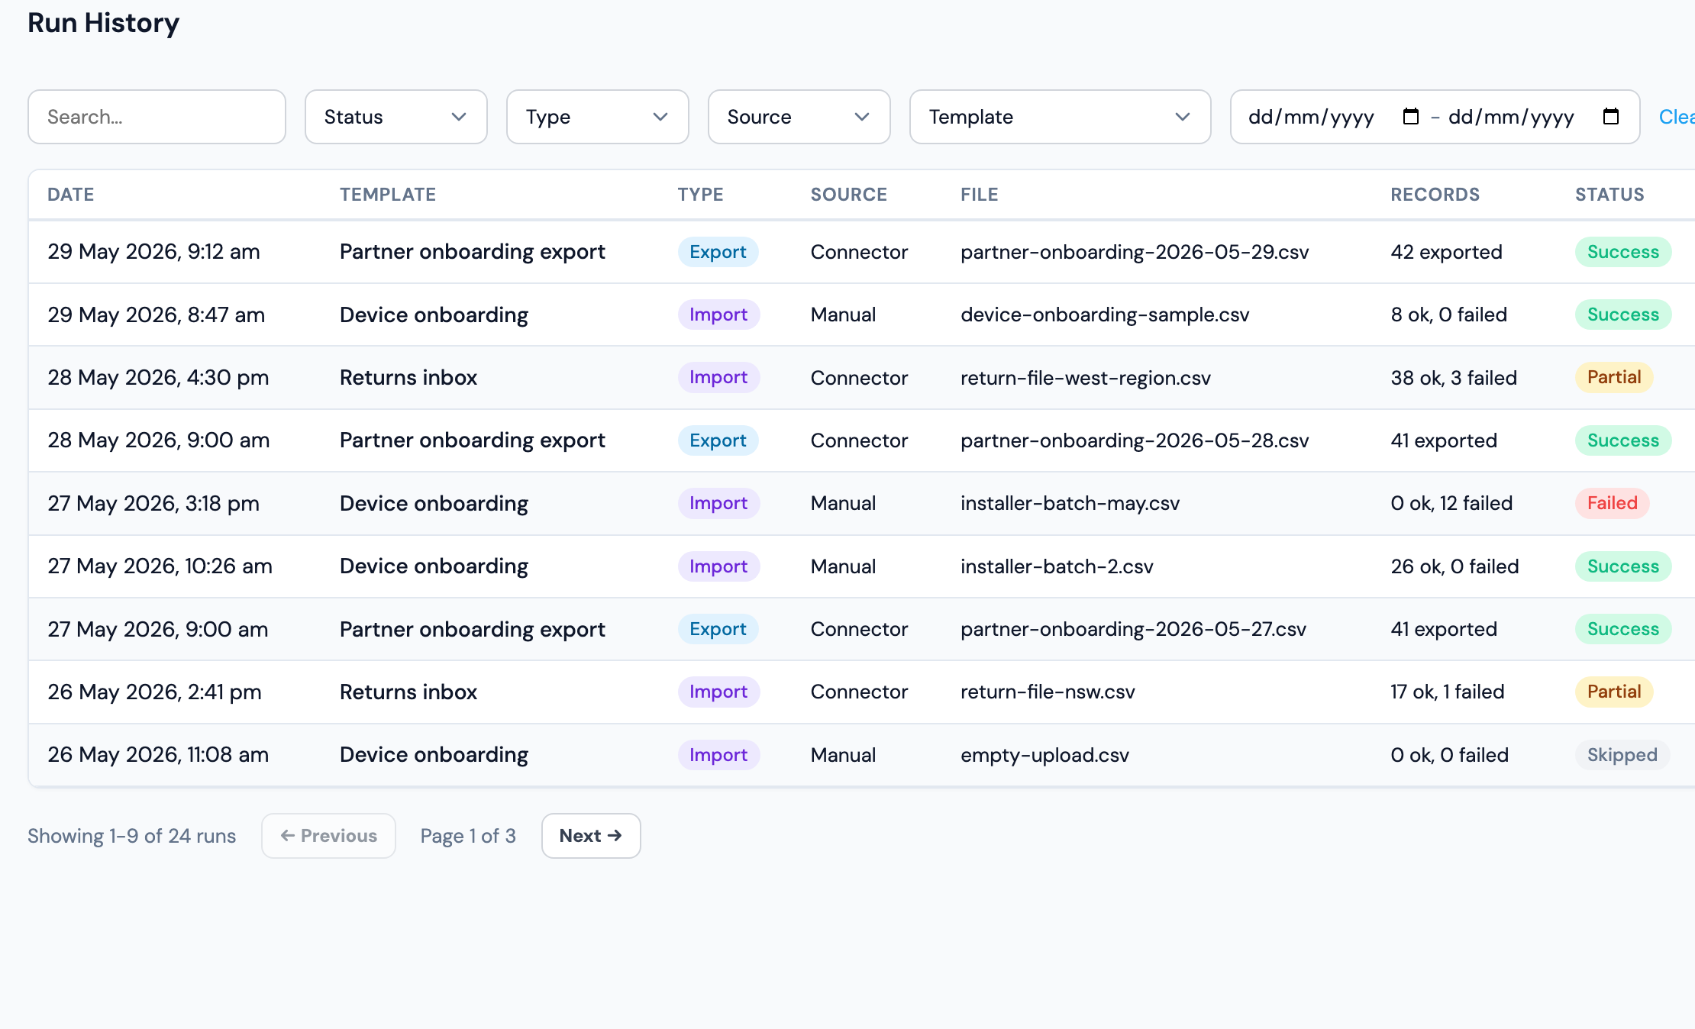
Task: Click the '0 ok, 12 failed' records cell
Action: (x=1451, y=503)
